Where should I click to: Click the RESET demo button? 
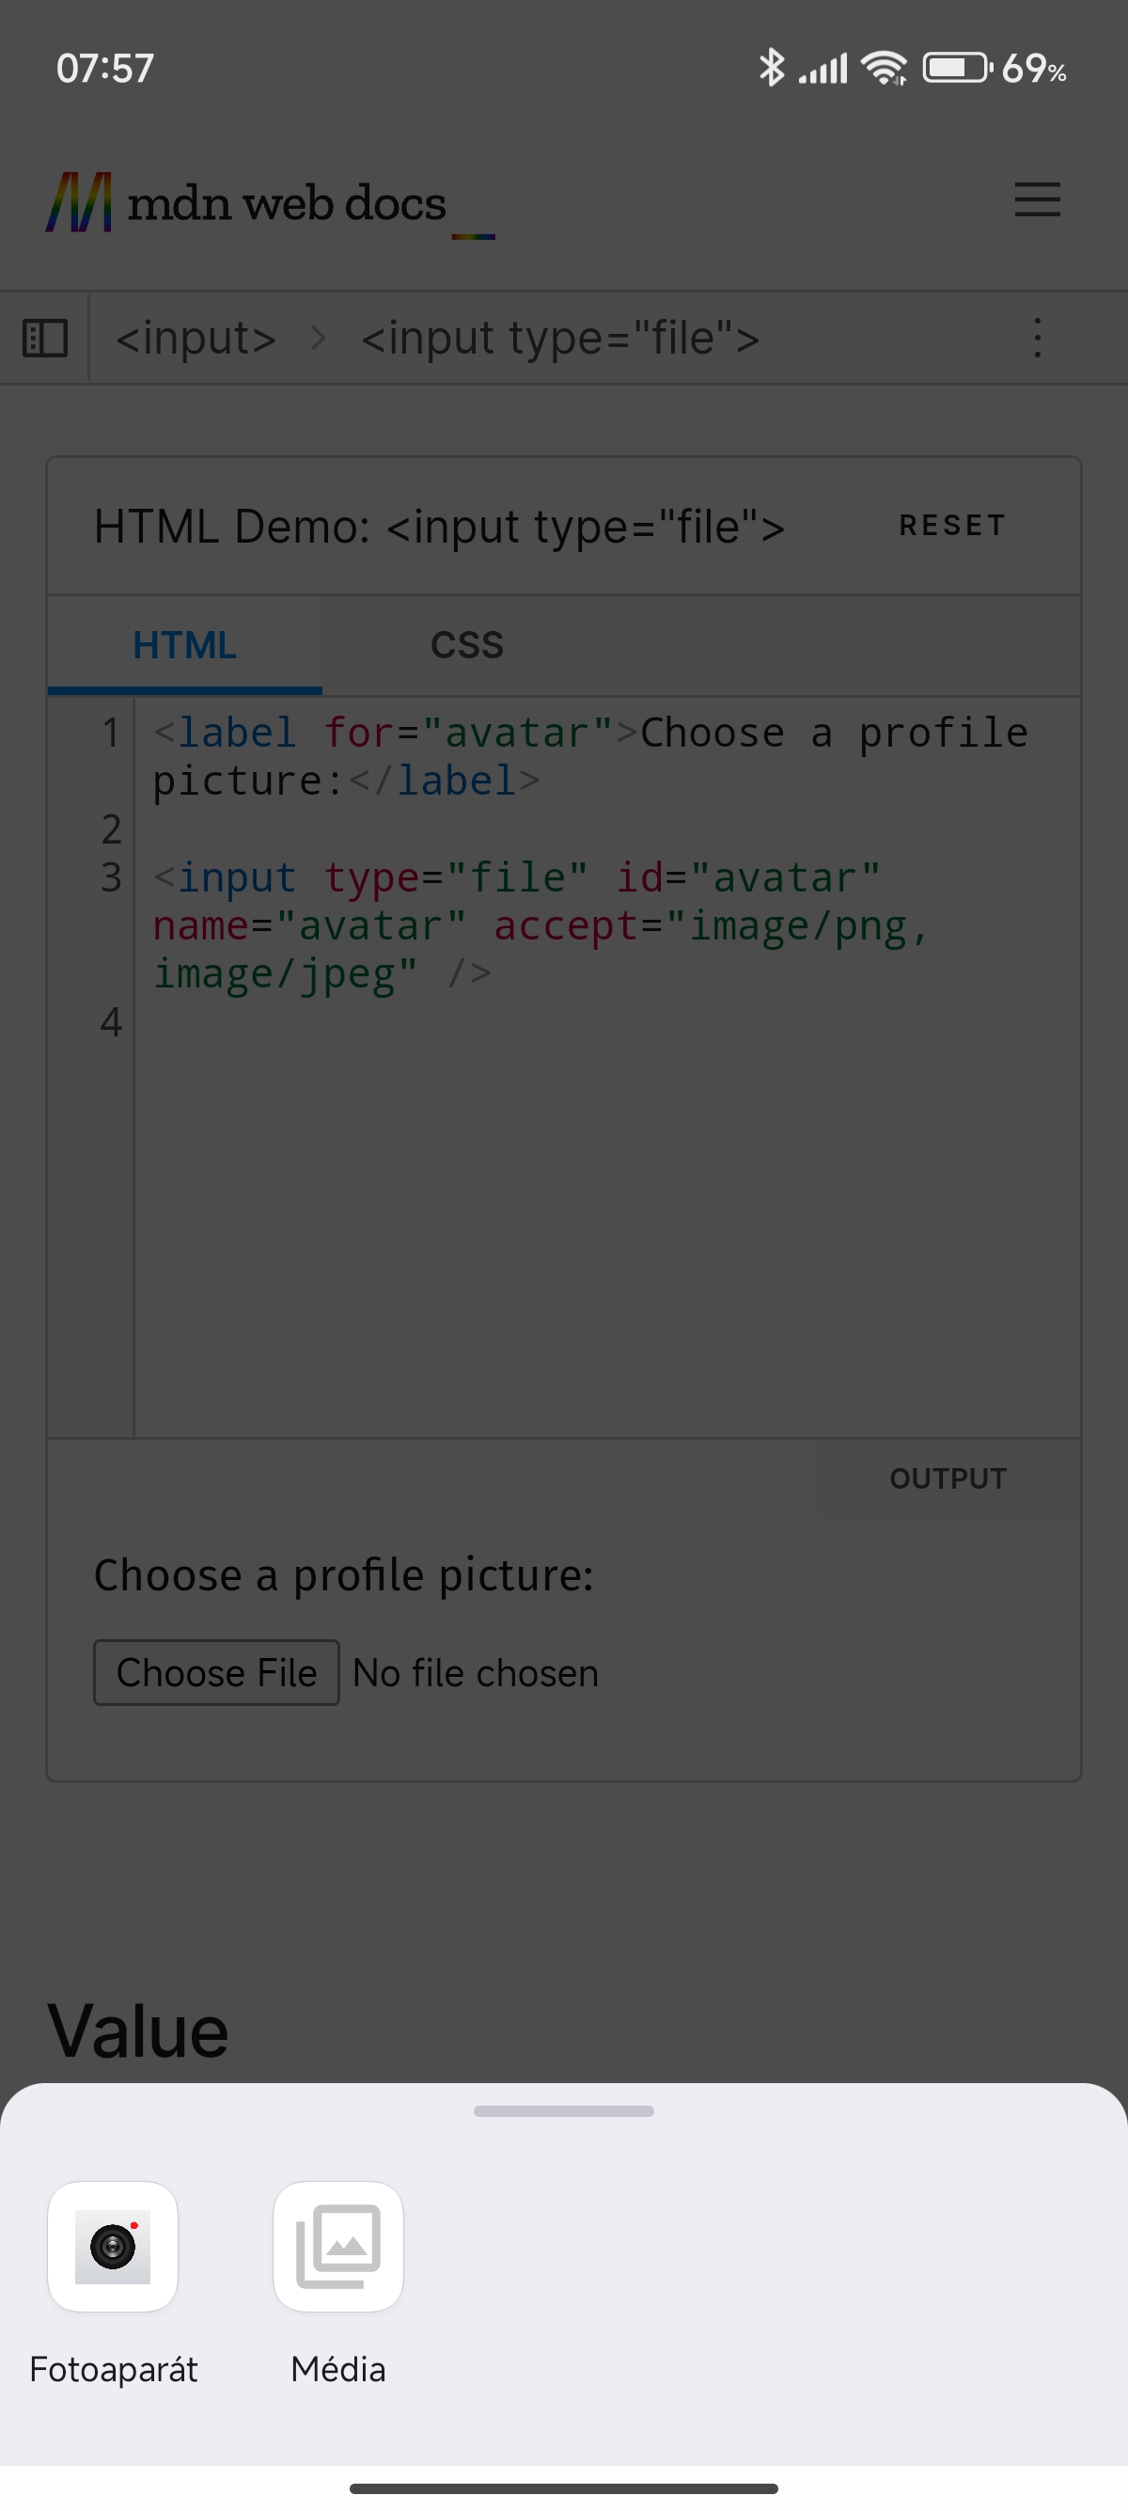click(x=951, y=526)
